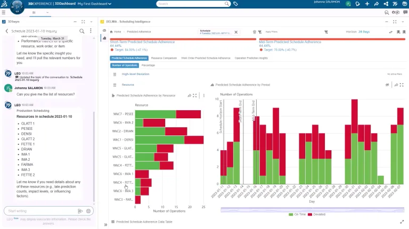The height and width of the screenshot is (229, 409).
Task: Open the network share icon in header
Action: pos(386,4)
